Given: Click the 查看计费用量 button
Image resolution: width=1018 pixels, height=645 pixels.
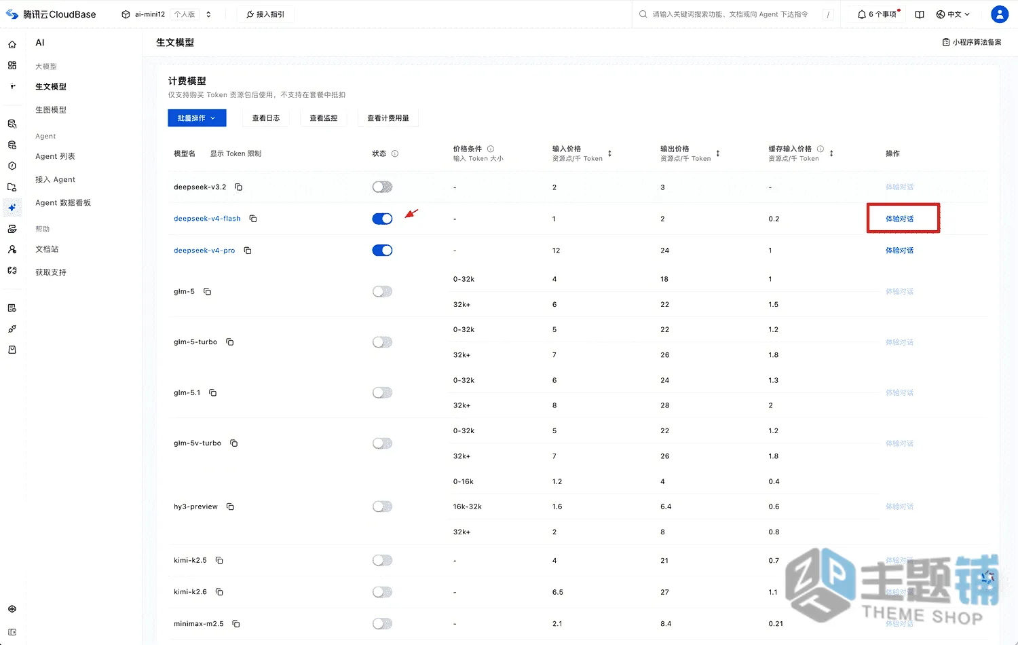Looking at the screenshot, I should pyautogui.click(x=388, y=118).
